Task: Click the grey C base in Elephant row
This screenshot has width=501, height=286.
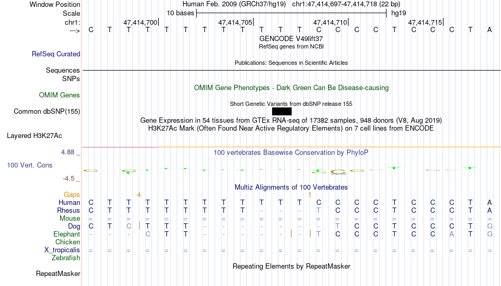Action: (148, 234)
